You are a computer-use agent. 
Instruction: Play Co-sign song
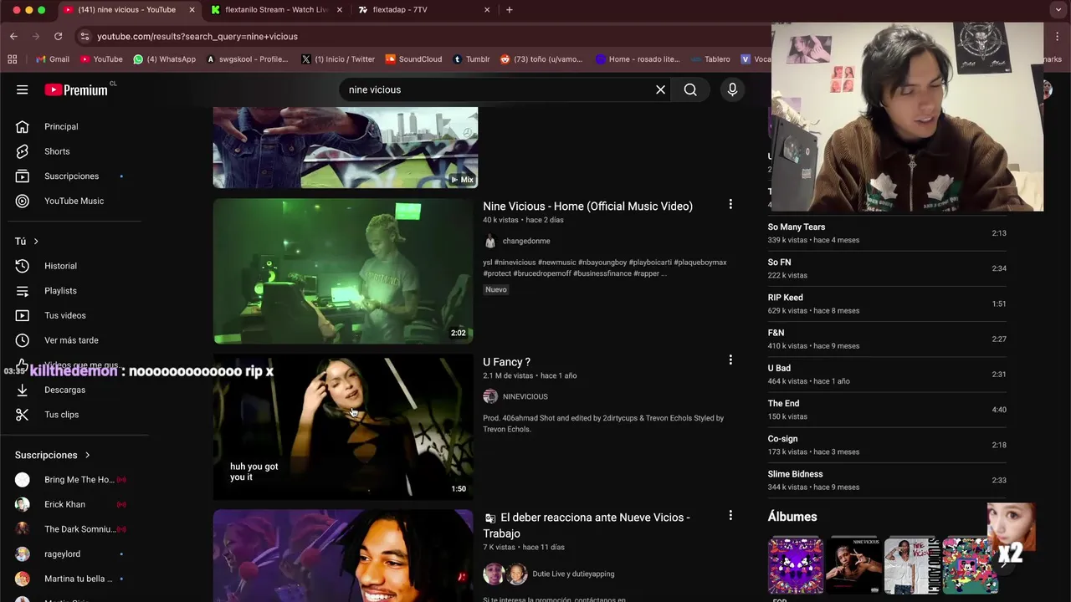pyautogui.click(x=887, y=445)
